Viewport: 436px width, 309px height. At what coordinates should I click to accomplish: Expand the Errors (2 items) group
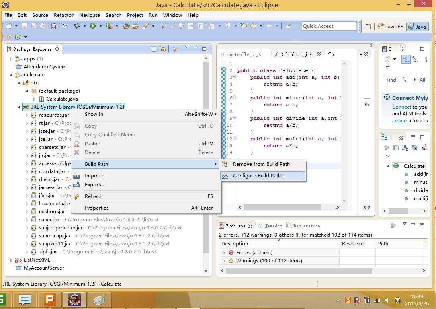224,253
